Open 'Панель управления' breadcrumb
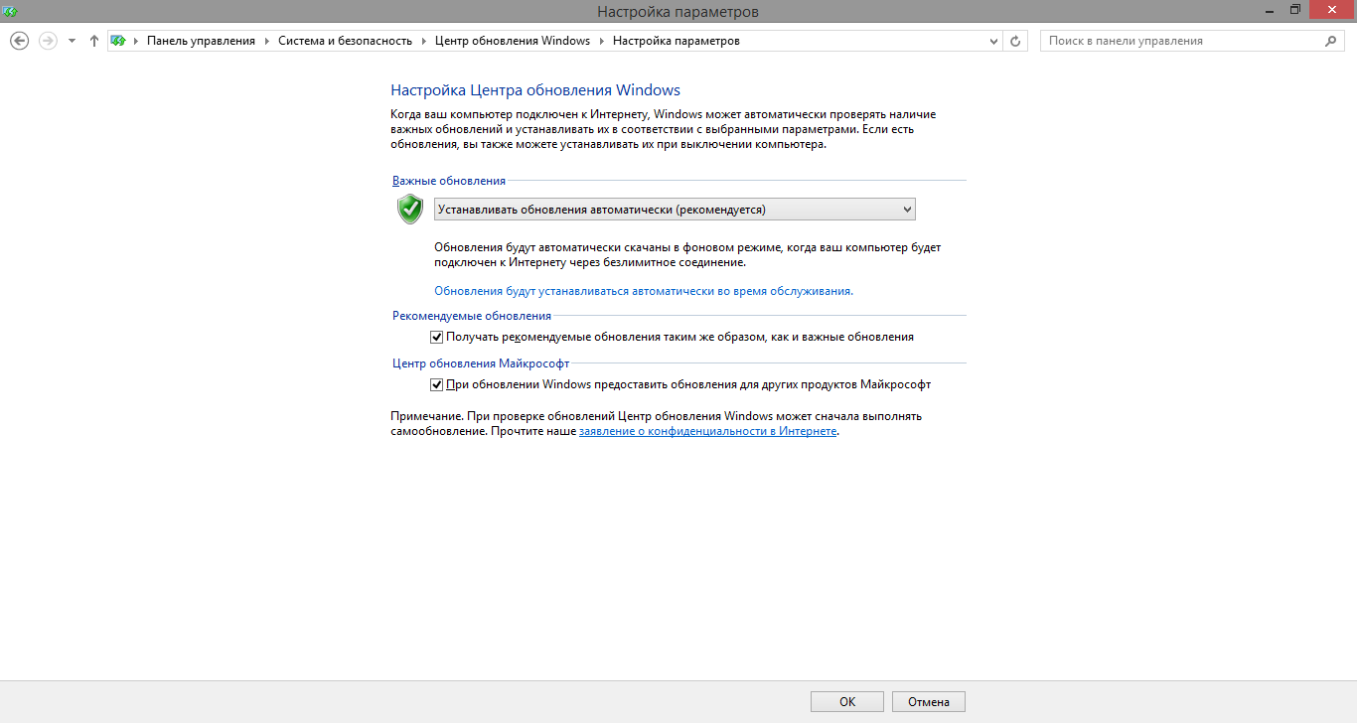Viewport: 1357px width, 723px height. pyautogui.click(x=201, y=41)
